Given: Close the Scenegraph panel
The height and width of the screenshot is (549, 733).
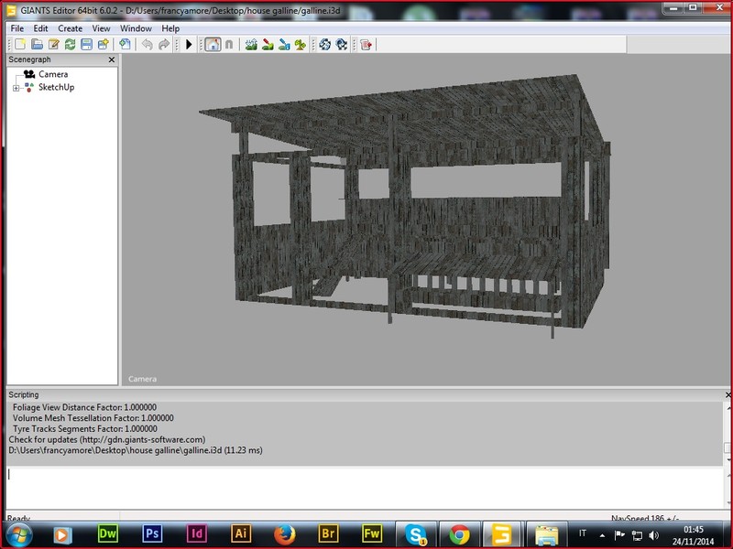Looking at the screenshot, I should 112,59.
